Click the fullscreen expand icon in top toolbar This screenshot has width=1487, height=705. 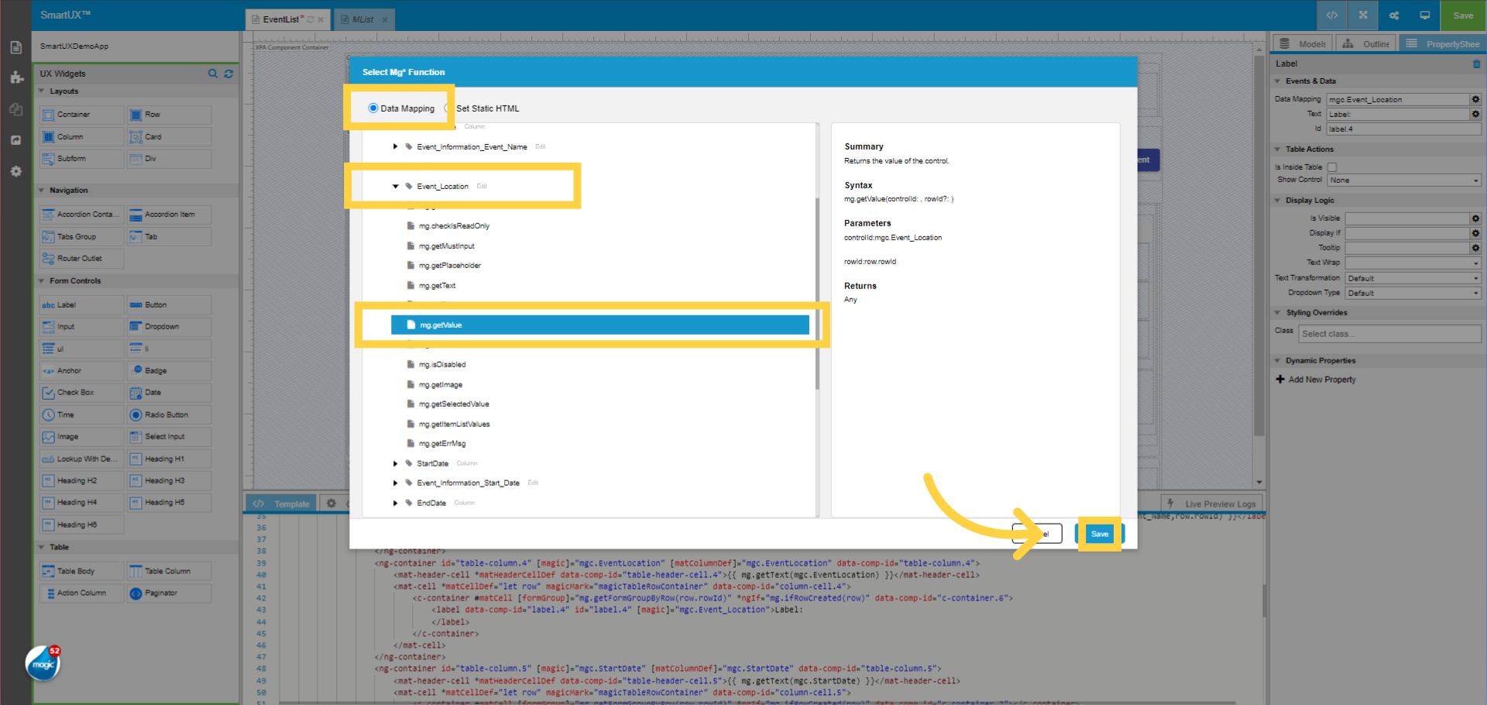(x=1362, y=15)
